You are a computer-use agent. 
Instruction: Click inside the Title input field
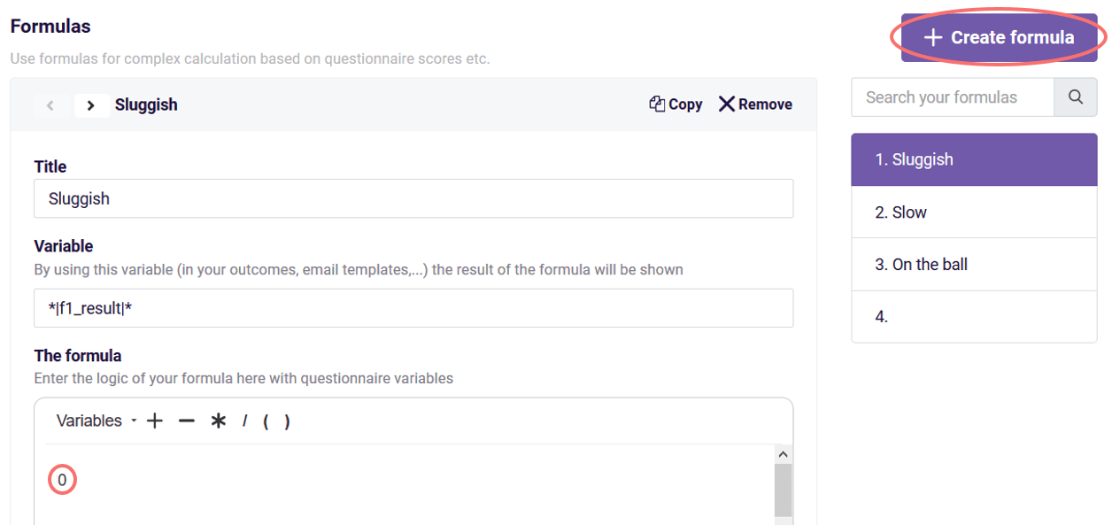(413, 198)
